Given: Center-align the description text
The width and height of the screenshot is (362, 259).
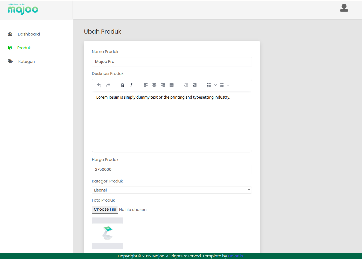Looking at the screenshot, I should [154, 85].
